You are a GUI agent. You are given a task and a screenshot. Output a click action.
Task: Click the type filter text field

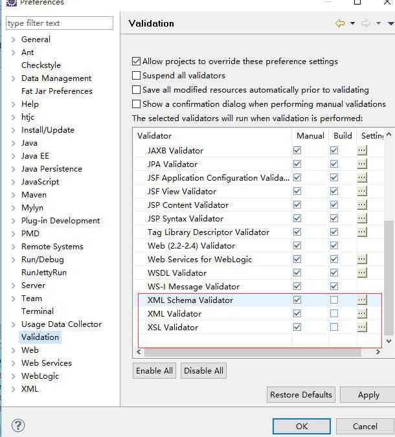tap(60, 23)
